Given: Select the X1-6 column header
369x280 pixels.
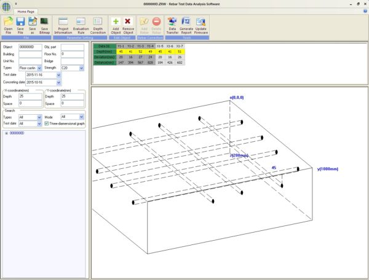Looking at the screenshot, I should click(170, 46).
